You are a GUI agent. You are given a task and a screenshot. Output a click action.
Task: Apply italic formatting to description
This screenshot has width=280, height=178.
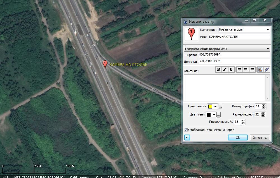pyautogui.click(x=225, y=70)
